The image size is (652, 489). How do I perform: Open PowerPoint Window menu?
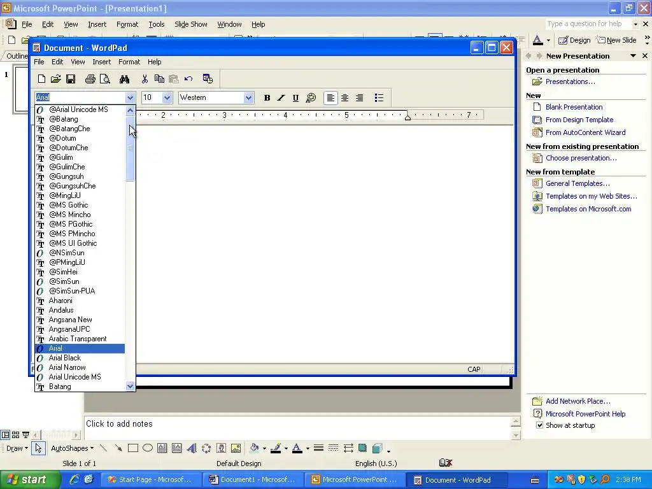tap(229, 25)
